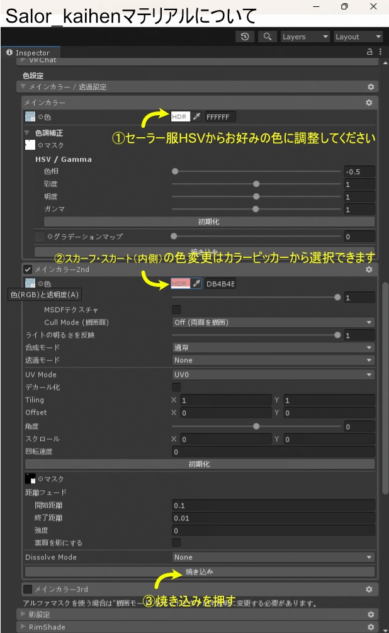389x633 pixels.
Task: Open the 透過モード dropdown
Action: [x=273, y=360]
